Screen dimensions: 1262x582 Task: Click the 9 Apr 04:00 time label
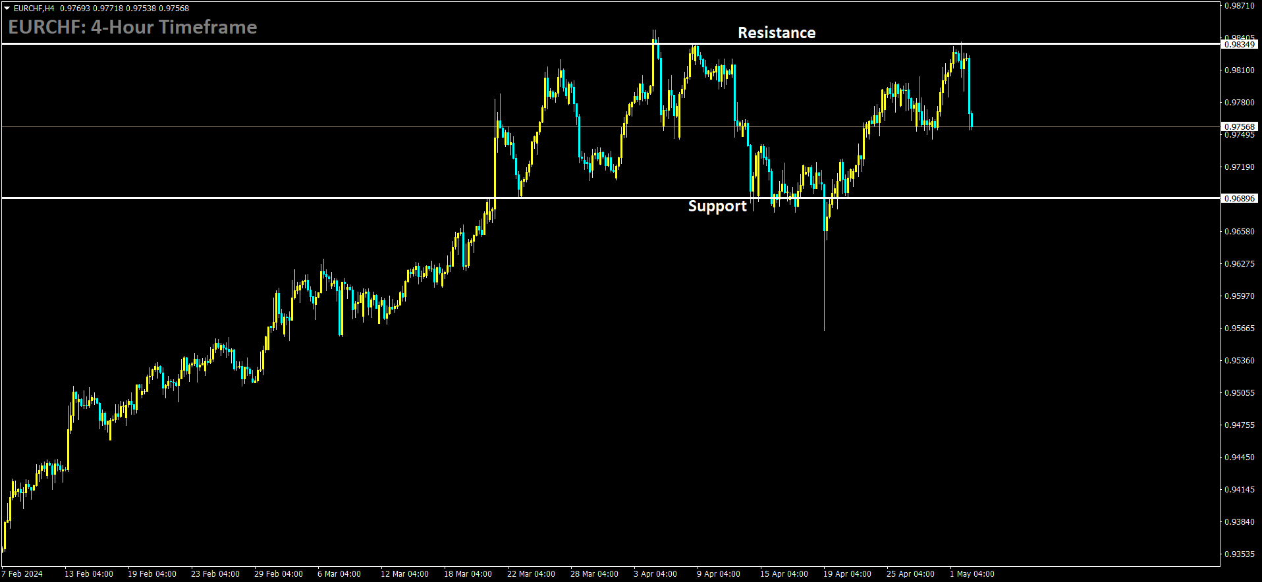coord(719,574)
